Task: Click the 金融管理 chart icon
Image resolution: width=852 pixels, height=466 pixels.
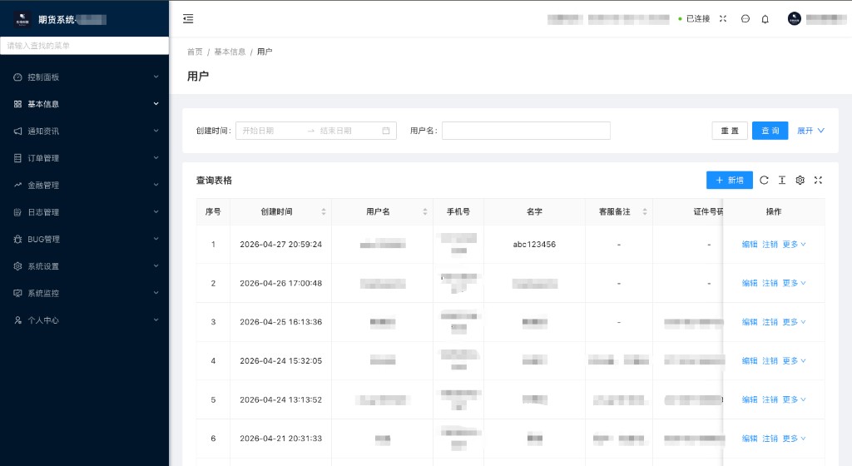Action: (x=17, y=185)
